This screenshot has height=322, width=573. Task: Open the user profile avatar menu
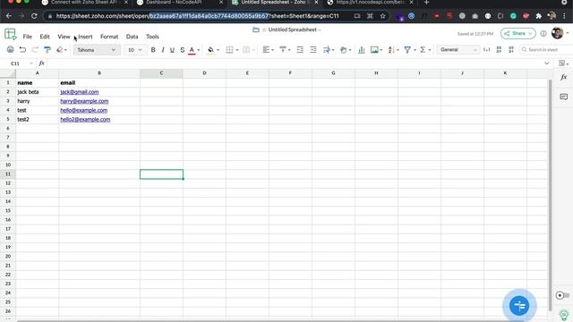pos(557,33)
